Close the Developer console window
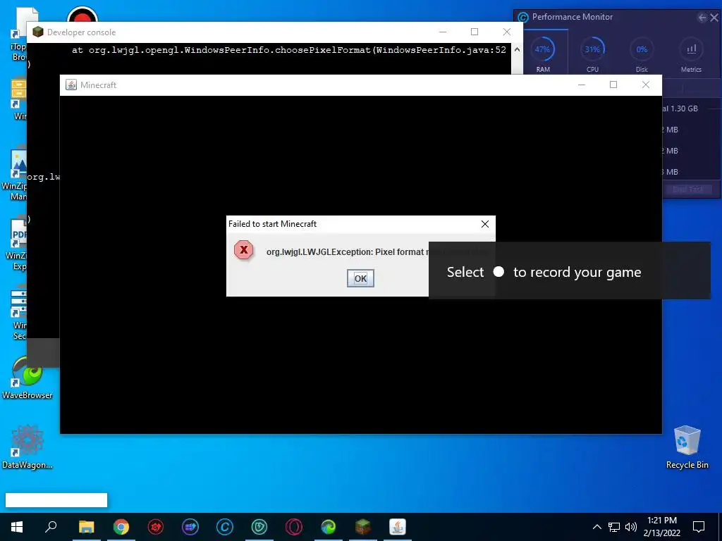722x541 pixels. point(506,32)
